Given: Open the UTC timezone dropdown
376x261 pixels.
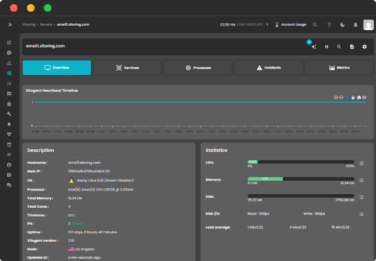Looking at the screenshot, I should (x=267, y=25).
